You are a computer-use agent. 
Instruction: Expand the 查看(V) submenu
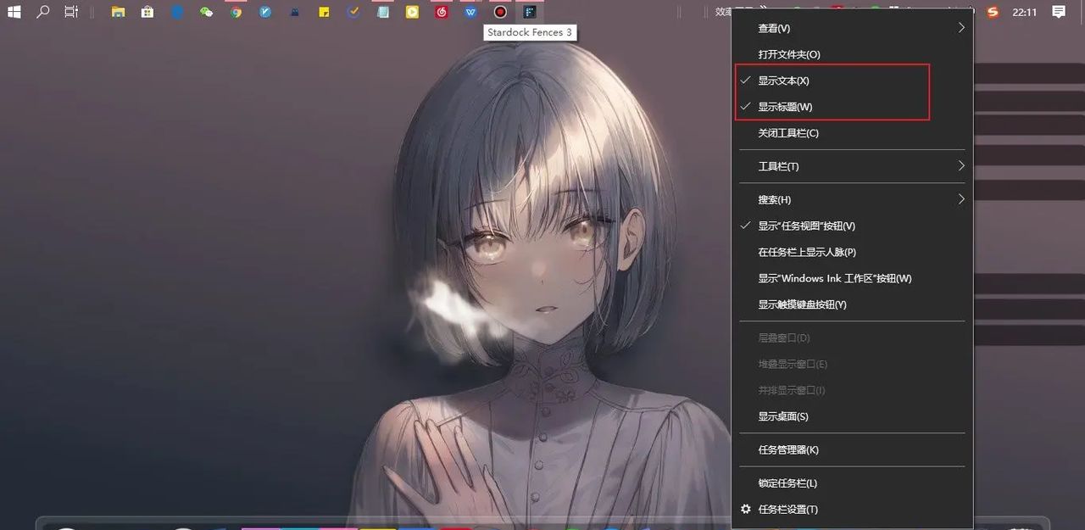852,28
